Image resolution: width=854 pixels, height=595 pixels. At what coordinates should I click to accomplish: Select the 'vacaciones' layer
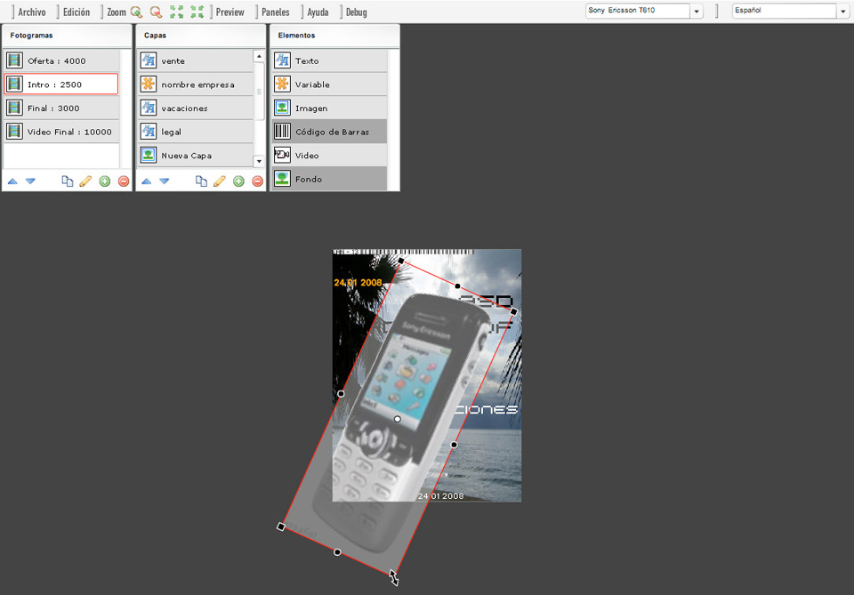(196, 108)
